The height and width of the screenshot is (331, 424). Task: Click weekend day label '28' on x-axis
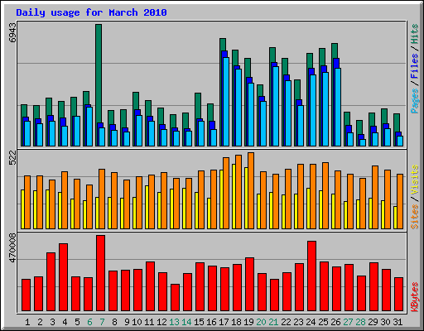360,322
